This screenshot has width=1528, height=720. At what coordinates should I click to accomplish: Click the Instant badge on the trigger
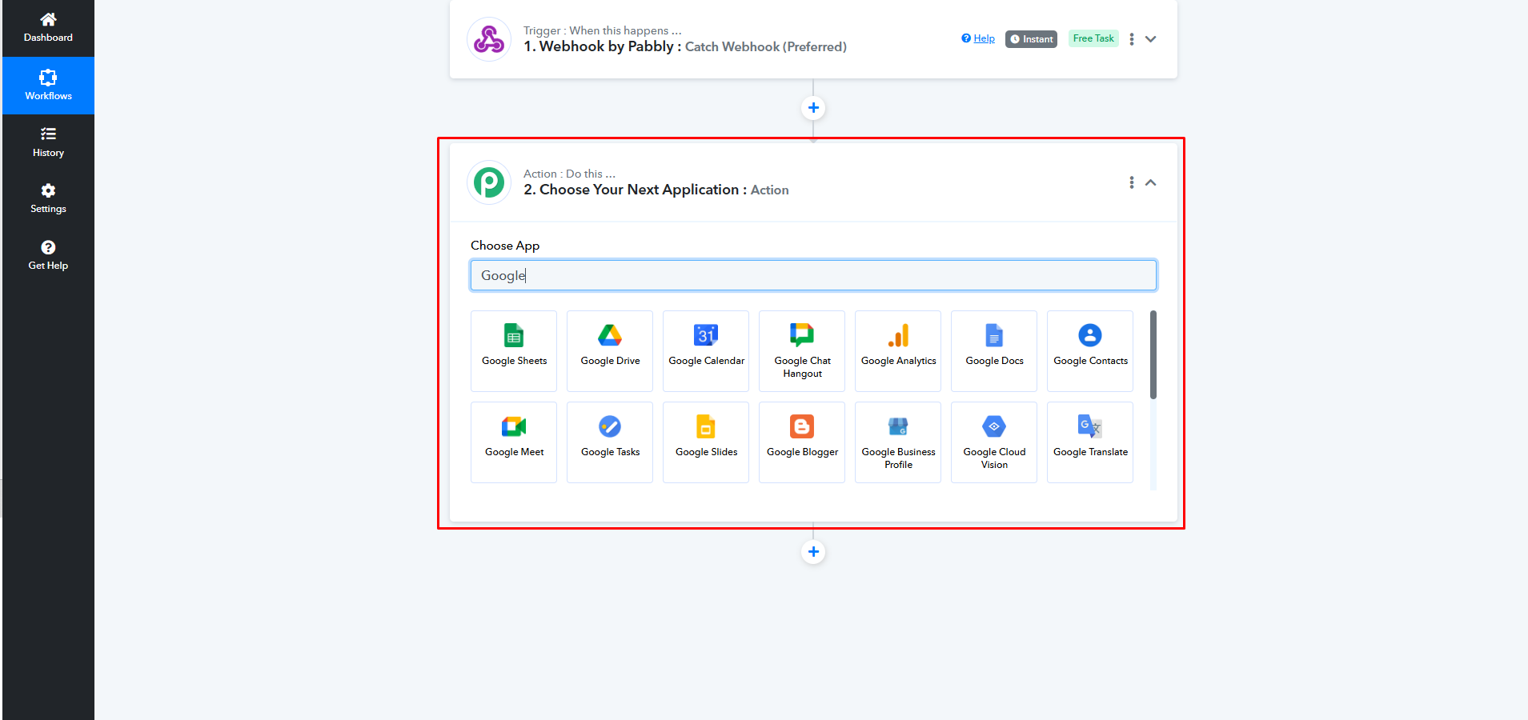1031,39
